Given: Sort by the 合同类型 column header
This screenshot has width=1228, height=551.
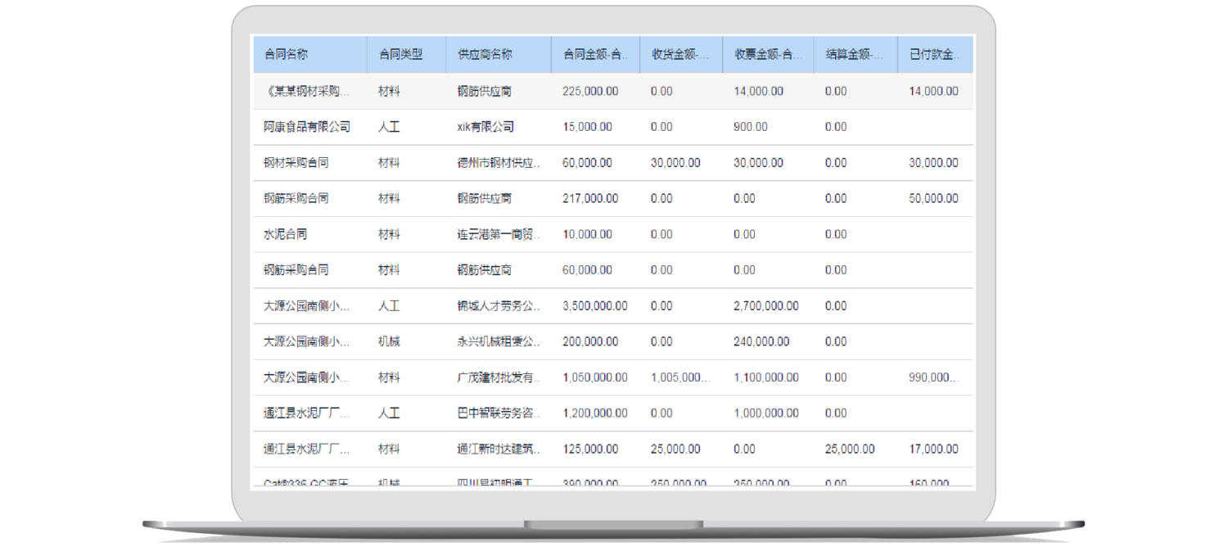Looking at the screenshot, I should pos(400,55).
